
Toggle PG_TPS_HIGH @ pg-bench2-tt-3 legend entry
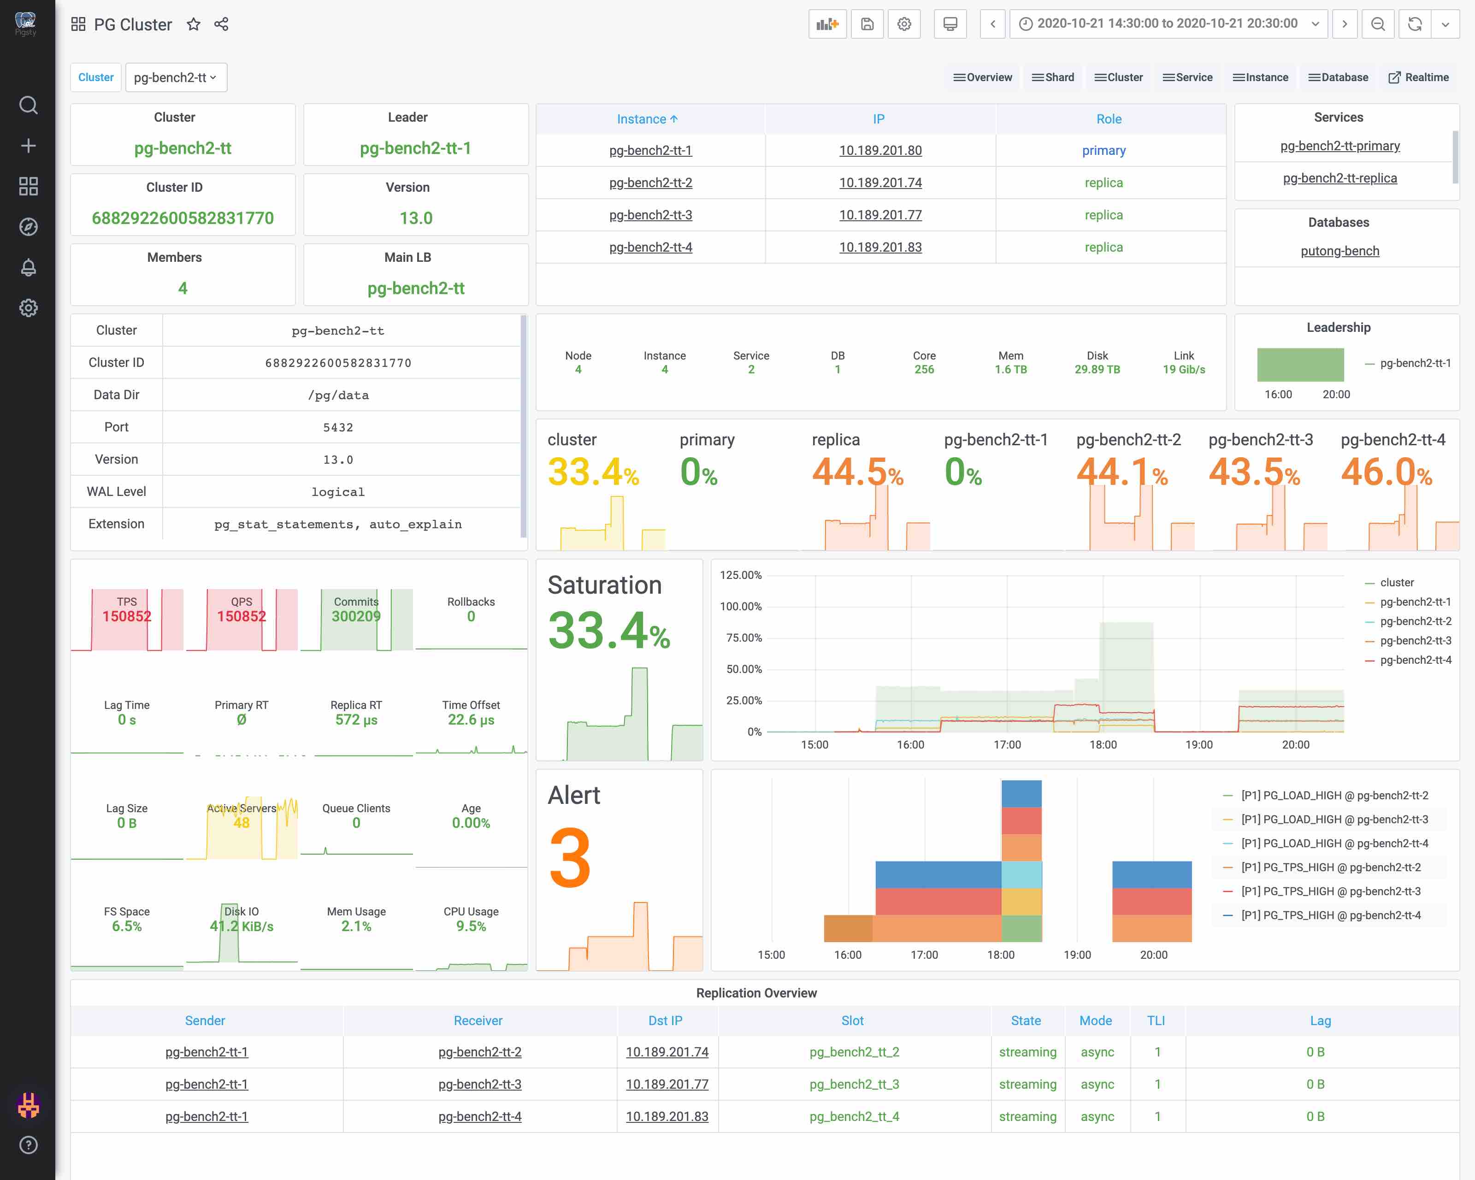[x=1331, y=891]
